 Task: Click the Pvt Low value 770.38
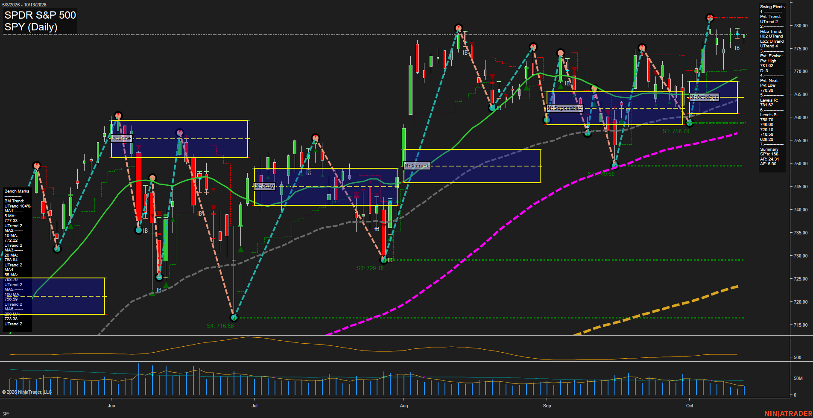767,91
